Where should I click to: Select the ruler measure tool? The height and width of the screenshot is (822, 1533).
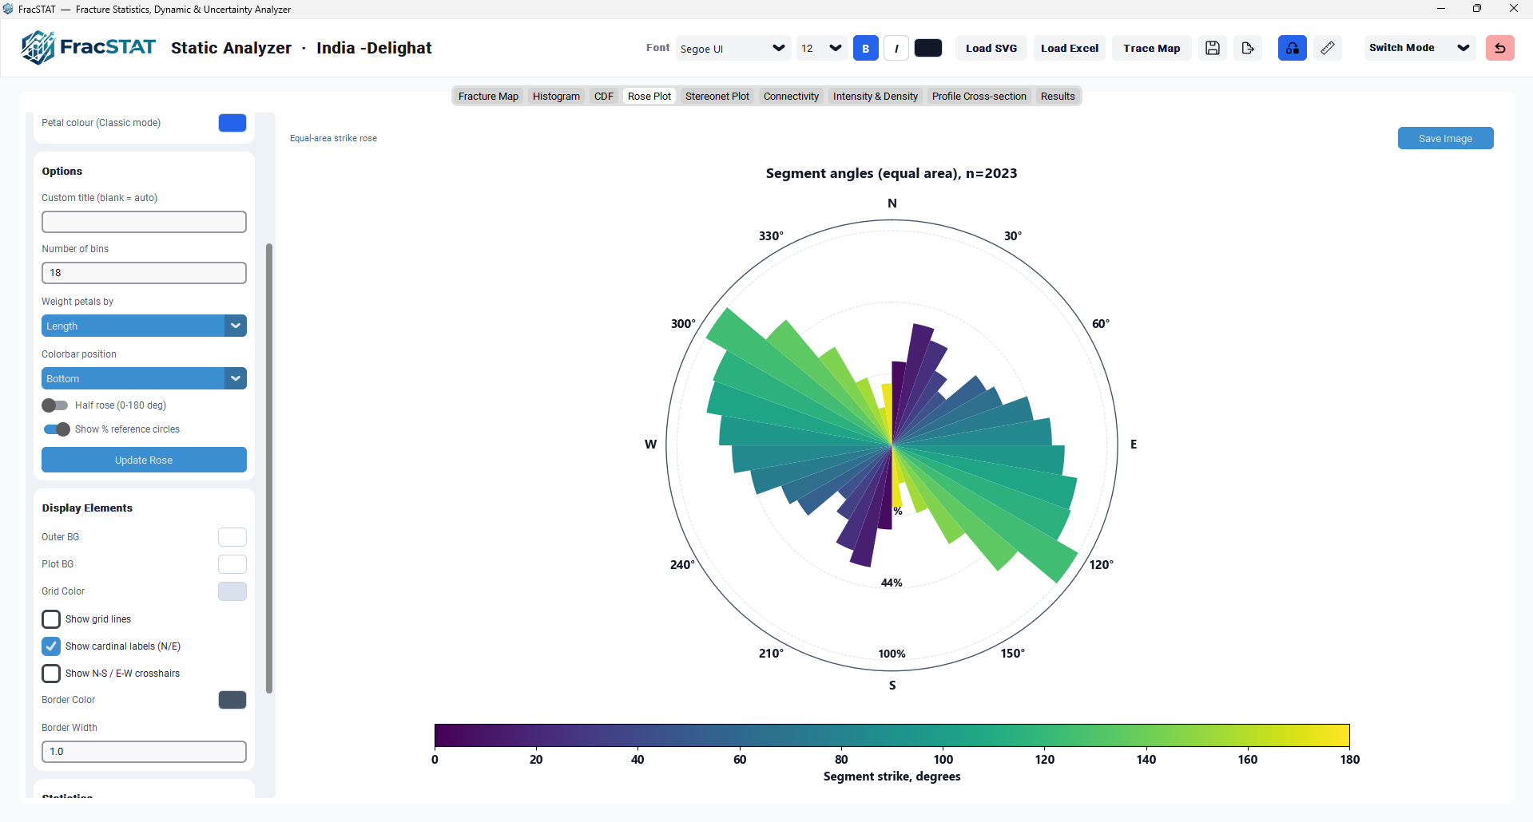1328,48
